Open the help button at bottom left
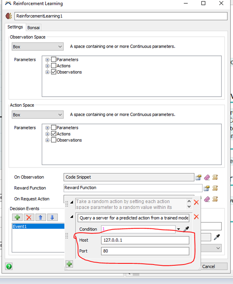The height and width of the screenshot is (284, 233). 9,266
